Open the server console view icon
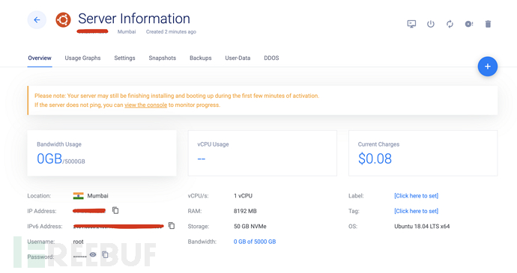 click(411, 24)
